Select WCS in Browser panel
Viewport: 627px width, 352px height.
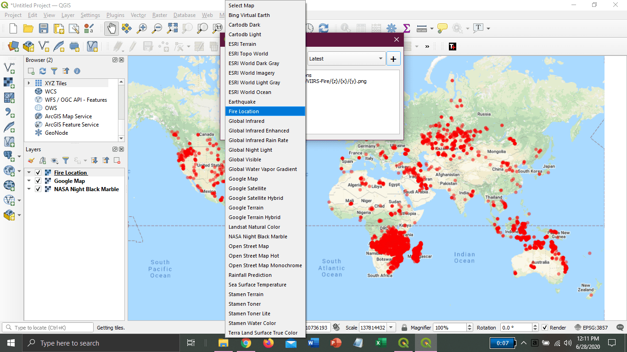pyautogui.click(x=51, y=92)
